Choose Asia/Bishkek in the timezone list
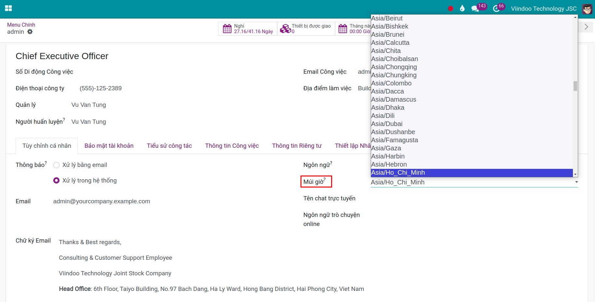595x302 pixels. pyautogui.click(x=472, y=26)
